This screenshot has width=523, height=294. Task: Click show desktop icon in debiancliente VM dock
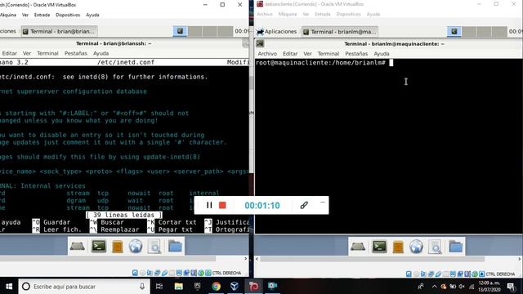click(358, 247)
